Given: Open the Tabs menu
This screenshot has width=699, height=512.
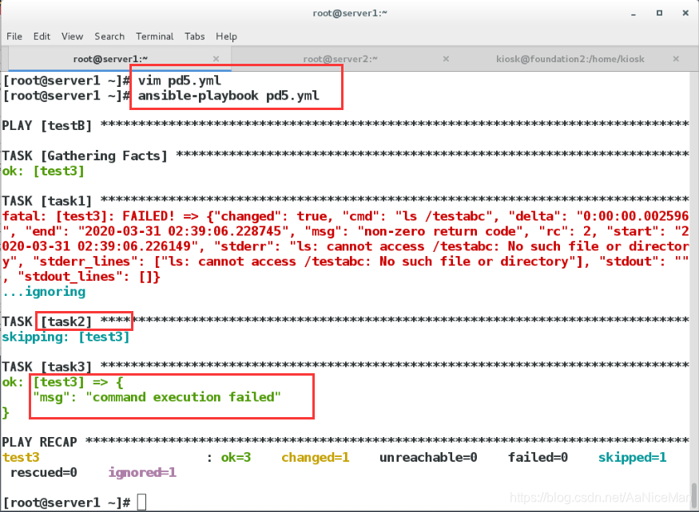Looking at the screenshot, I should tap(195, 37).
